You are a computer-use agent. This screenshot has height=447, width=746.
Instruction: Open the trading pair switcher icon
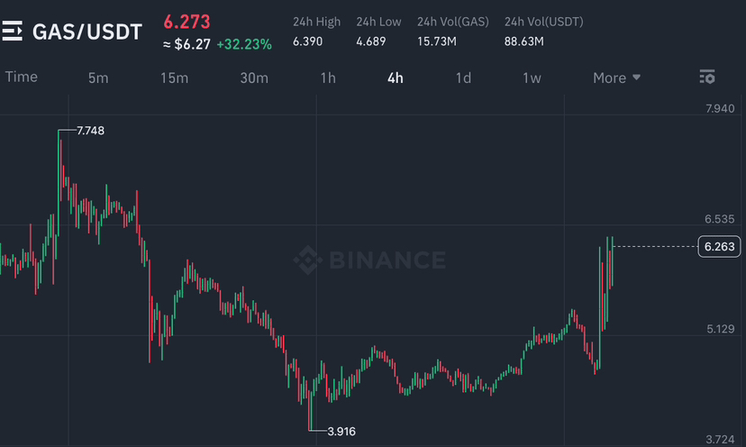(12, 32)
